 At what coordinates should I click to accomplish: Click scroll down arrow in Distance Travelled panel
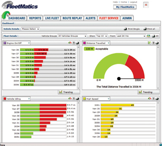(x=158, y=88)
